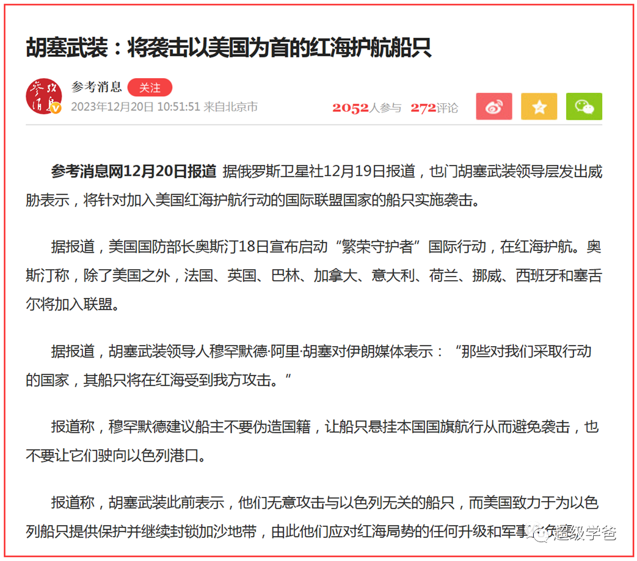
Task: Share via green WeChat icon
Action: pyautogui.click(x=584, y=106)
